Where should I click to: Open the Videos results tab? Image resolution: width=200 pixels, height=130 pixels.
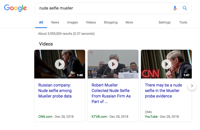pos(91,22)
